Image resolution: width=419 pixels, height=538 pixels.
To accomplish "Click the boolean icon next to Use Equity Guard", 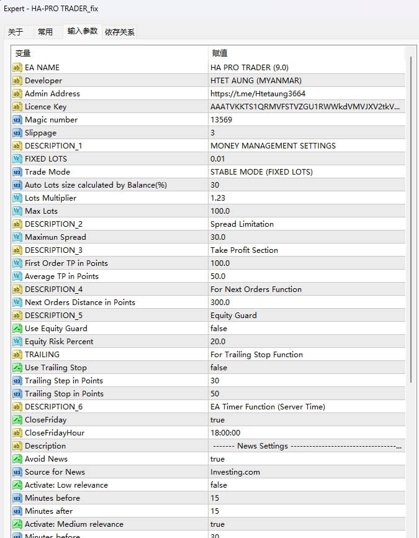I will (17, 328).
